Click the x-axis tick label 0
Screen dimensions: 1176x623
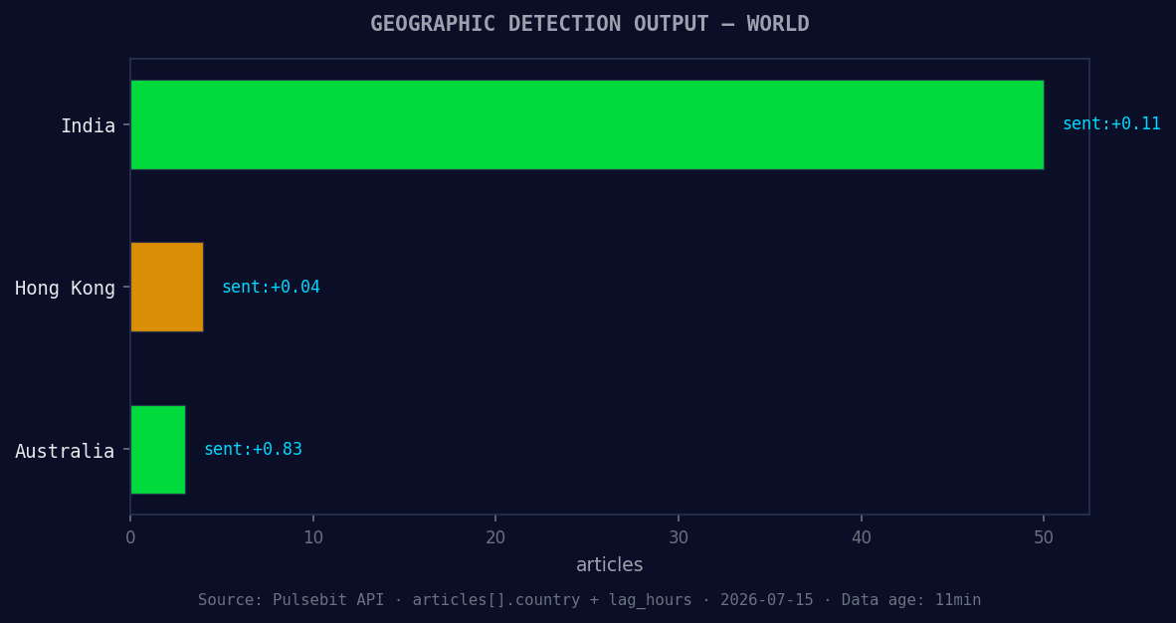point(130,537)
